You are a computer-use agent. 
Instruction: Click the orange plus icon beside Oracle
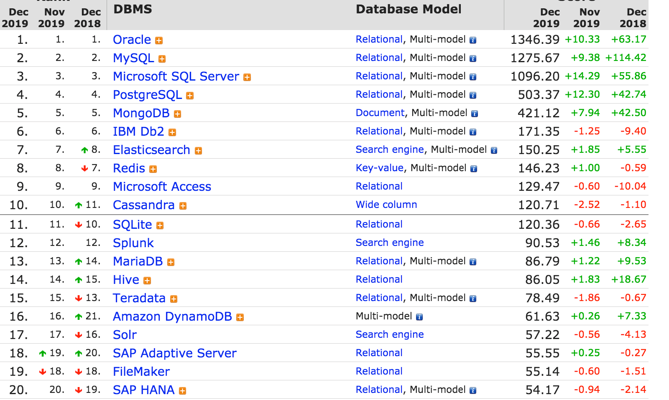(159, 41)
